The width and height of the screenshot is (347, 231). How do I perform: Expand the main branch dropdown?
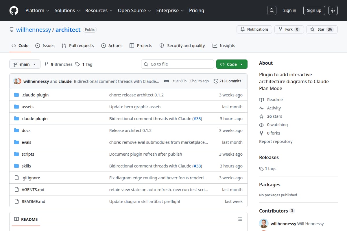pyautogui.click(x=25, y=64)
